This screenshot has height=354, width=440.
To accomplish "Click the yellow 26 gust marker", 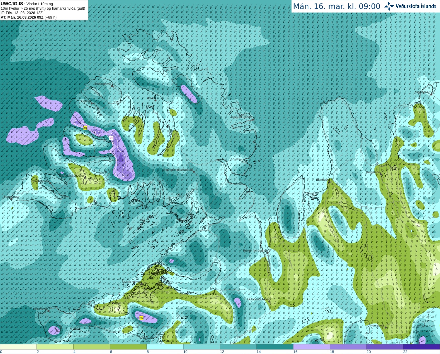I will coord(85,128).
